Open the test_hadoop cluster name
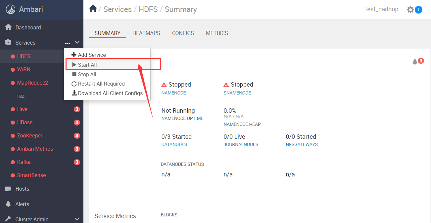The height and width of the screenshot is (223, 431). (x=381, y=9)
